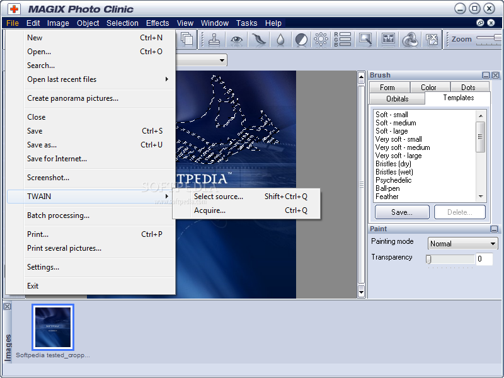Click the red cross application icon
The width and height of the screenshot is (504, 378).
pyautogui.click(x=14, y=9)
